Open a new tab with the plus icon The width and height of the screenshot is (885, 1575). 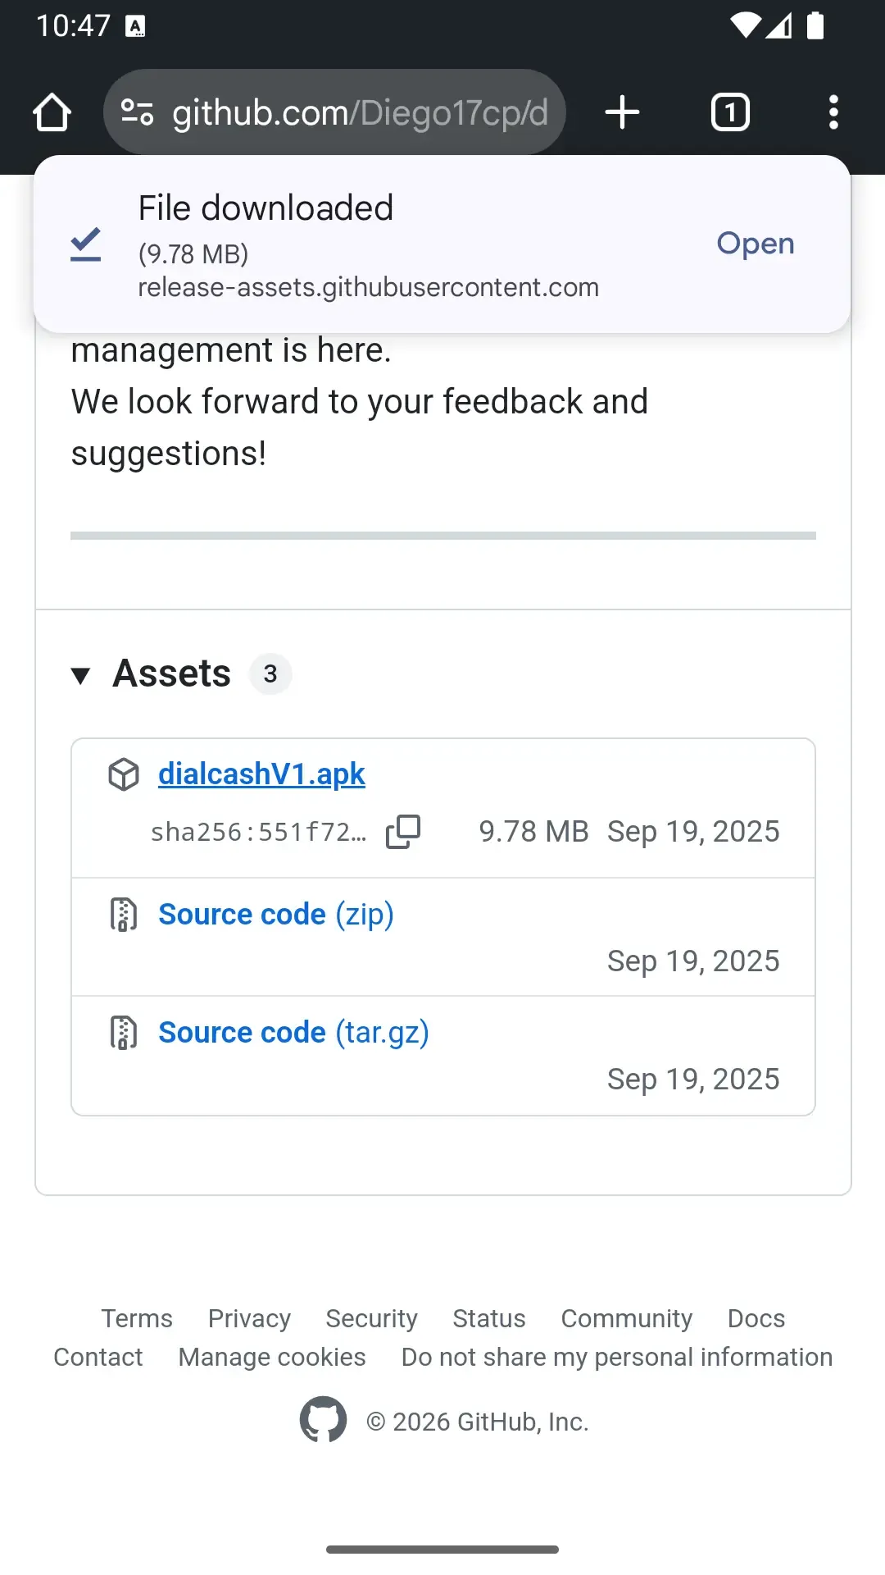tap(621, 112)
